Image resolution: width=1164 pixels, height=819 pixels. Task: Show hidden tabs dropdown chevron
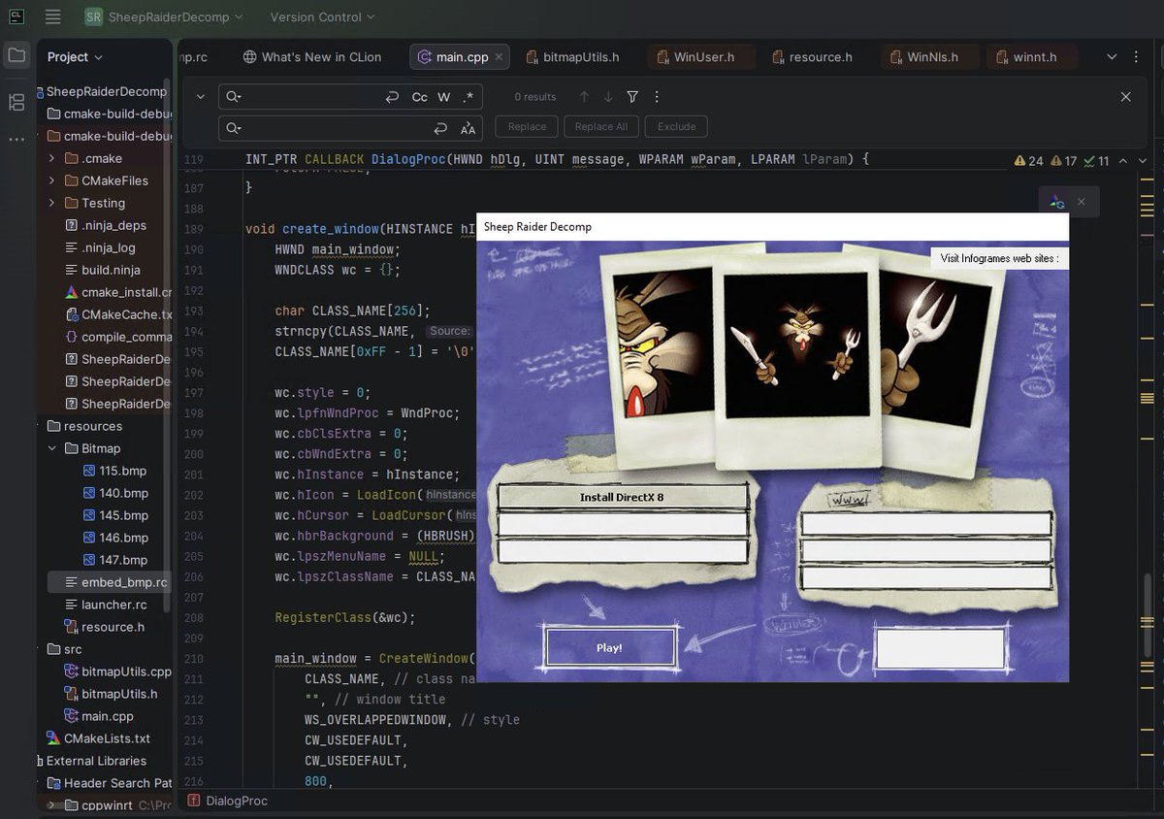pos(1112,57)
